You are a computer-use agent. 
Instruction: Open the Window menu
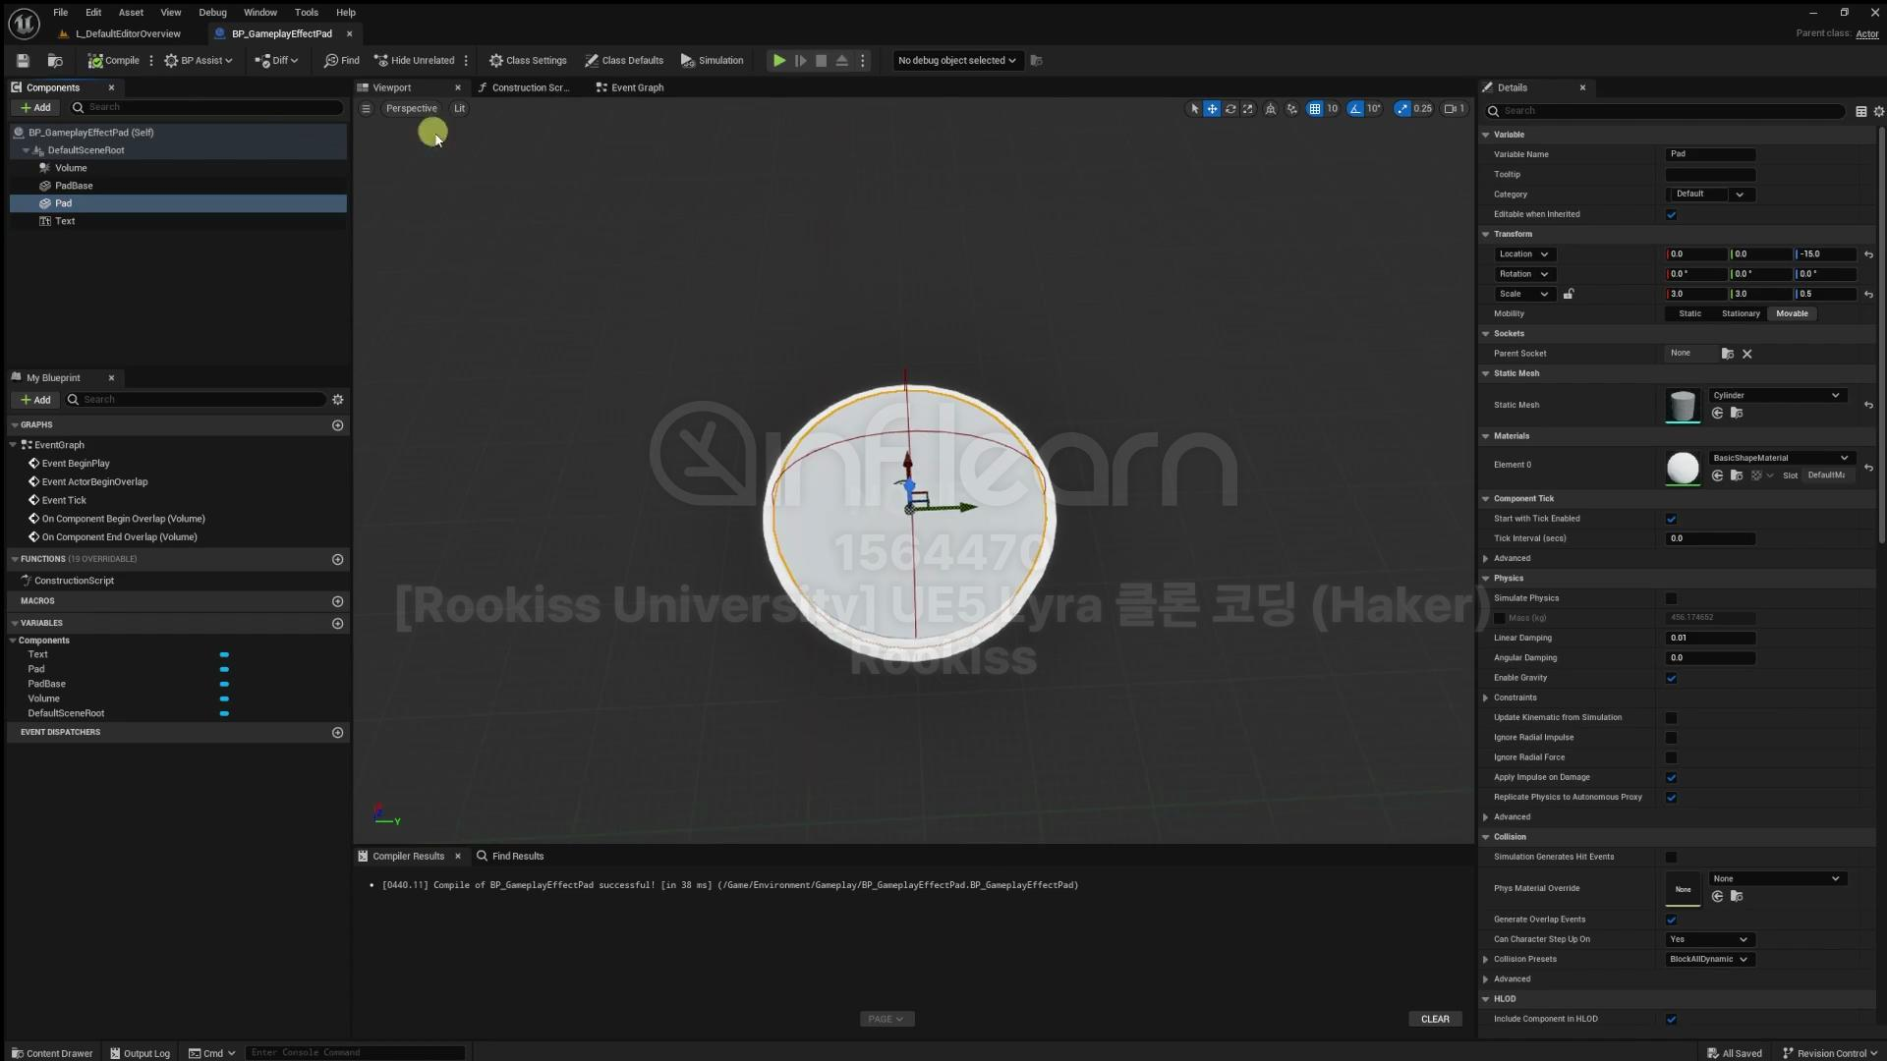point(259,12)
